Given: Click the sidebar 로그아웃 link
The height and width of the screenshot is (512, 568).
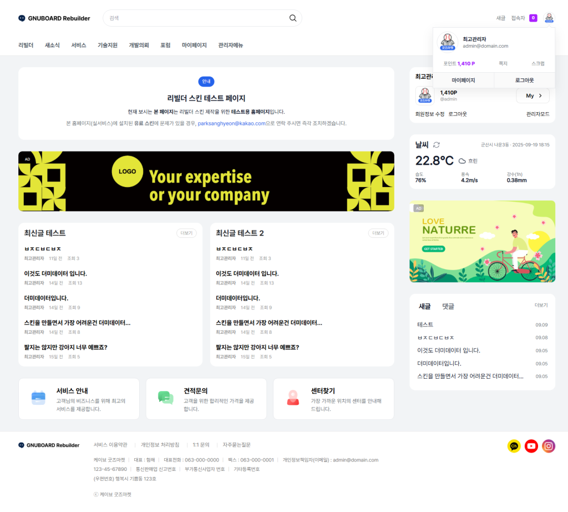Looking at the screenshot, I should click(458, 114).
